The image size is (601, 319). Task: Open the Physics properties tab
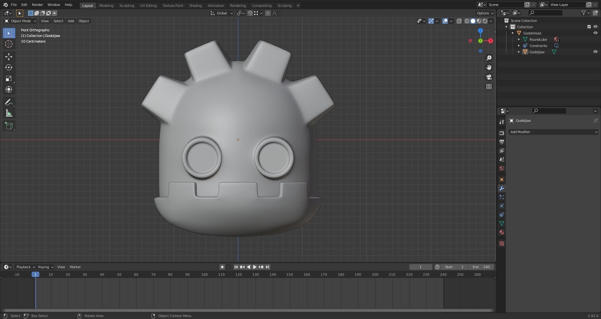click(502, 206)
